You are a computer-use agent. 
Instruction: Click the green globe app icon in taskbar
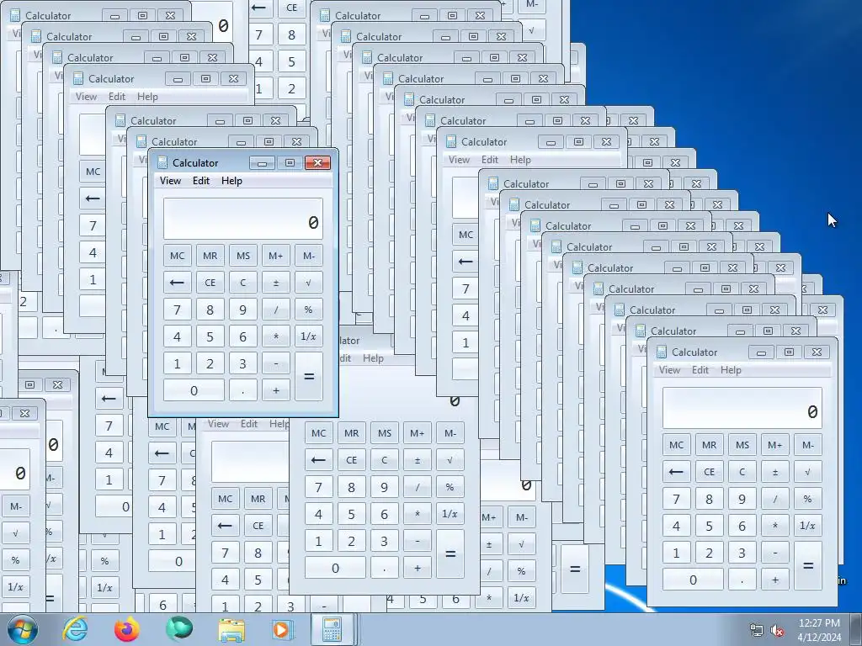(x=179, y=629)
